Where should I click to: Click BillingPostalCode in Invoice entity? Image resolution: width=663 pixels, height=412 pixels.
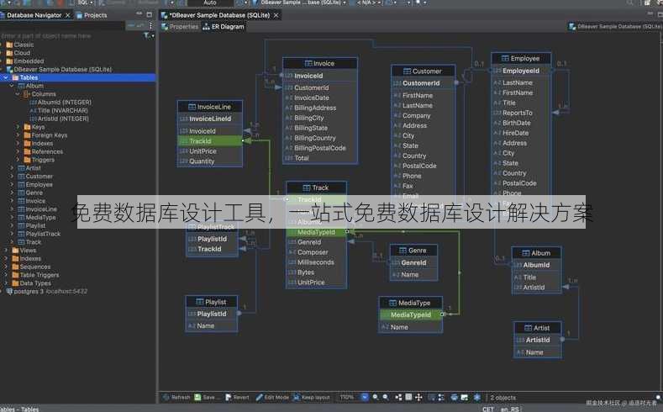(x=320, y=148)
